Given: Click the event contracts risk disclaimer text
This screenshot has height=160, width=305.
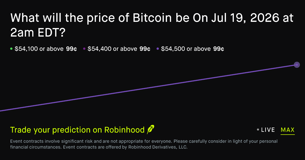Looking at the screenshot, I should click(144, 144).
